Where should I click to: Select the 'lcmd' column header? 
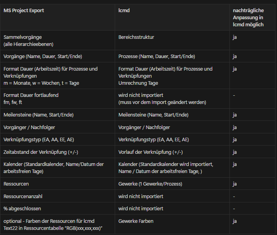point(172,17)
